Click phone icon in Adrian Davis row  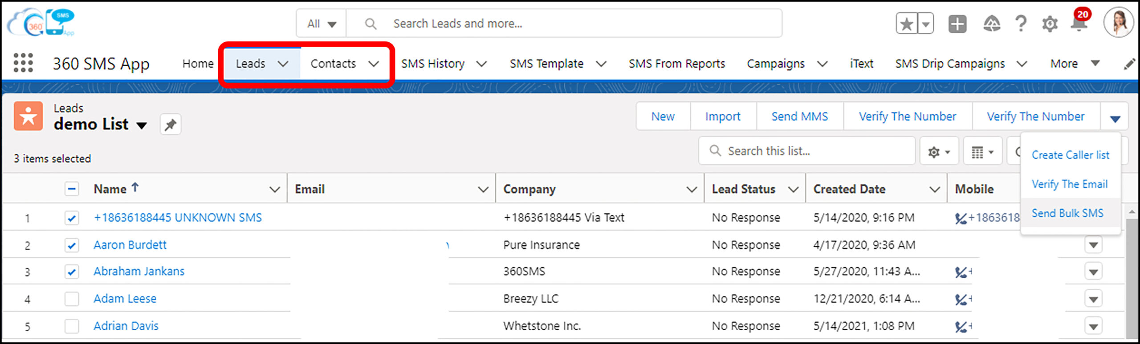(961, 326)
